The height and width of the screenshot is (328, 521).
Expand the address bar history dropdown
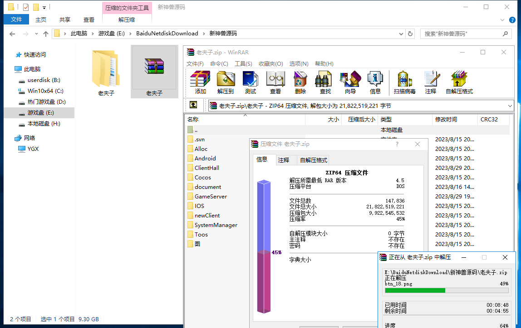click(401, 33)
